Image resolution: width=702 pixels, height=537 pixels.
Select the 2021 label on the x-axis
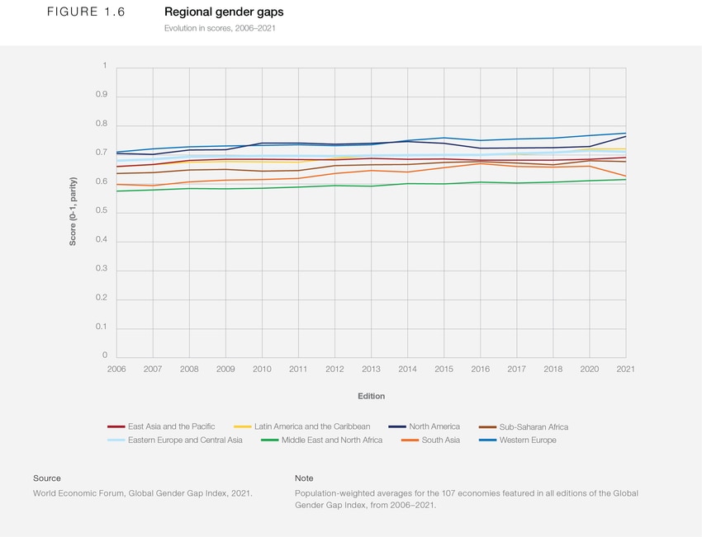pos(626,369)
